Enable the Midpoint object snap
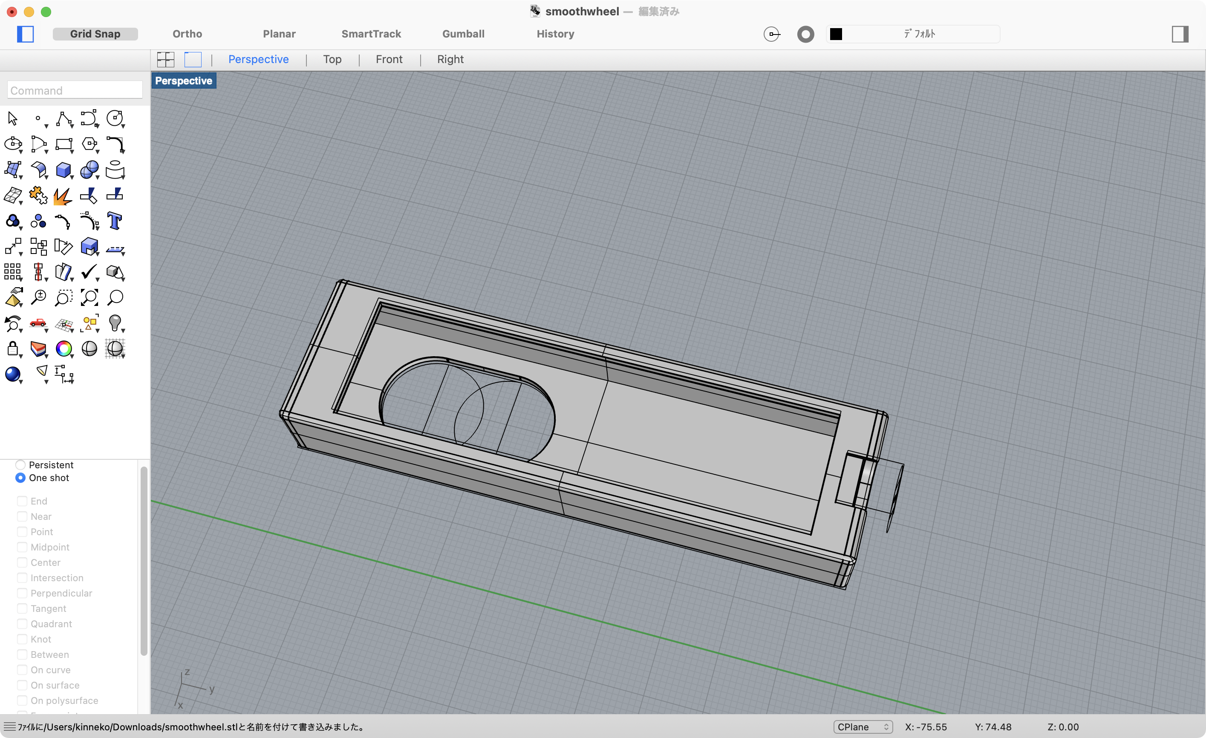This screenshot has width=1206, height=738. [x=22, y=547]
